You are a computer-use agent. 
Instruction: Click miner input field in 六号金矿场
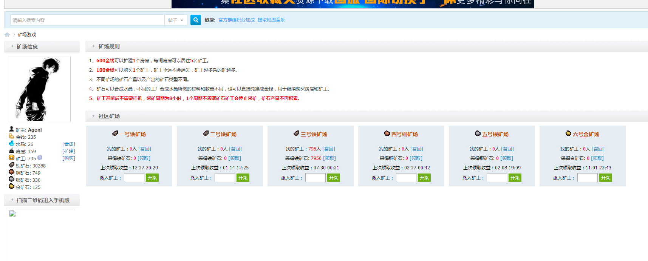pyautogui.click(x=588, y=178)
